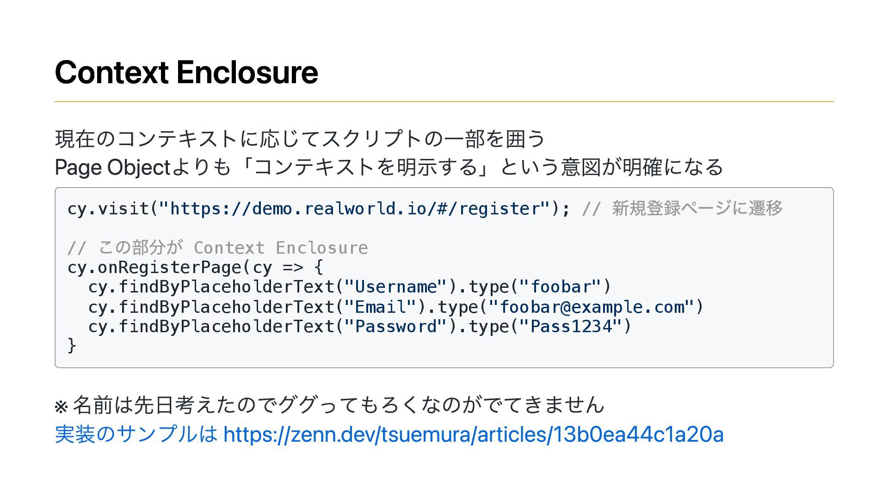Click the "実装のサンプルは" link text
This screenshot has height=499, width=888.
tap(136, 434)
